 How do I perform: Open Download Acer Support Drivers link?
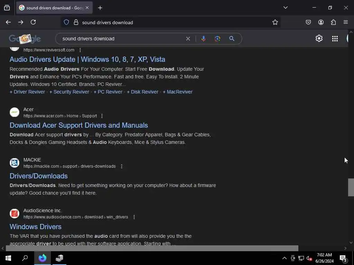(79, 125)
